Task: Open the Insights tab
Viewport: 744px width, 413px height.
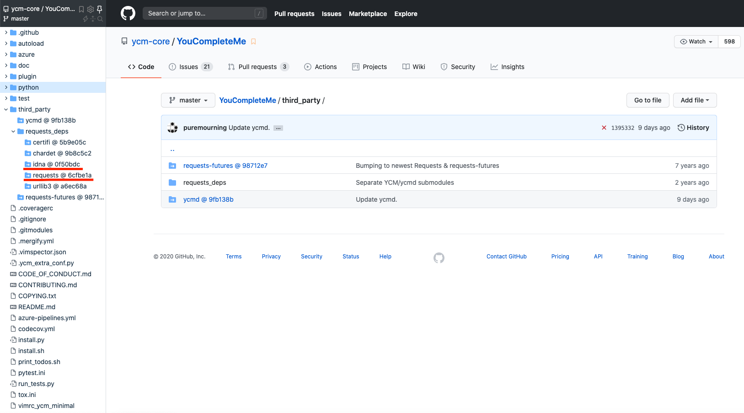Action: click(x=508, y=67)
